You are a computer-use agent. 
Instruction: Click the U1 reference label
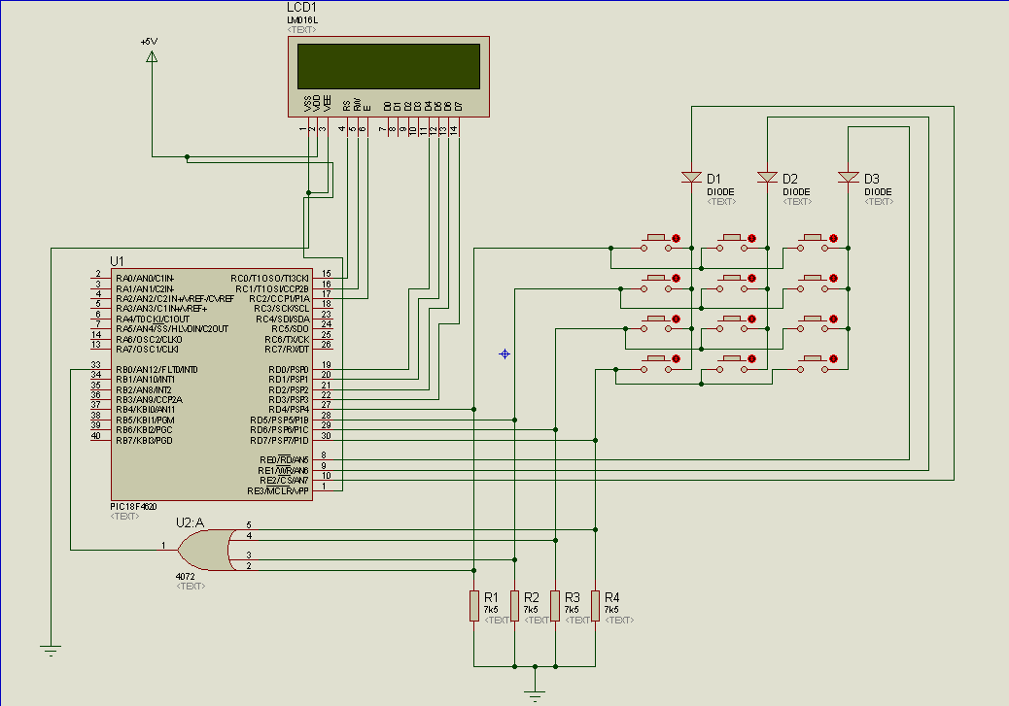(117, 261)
